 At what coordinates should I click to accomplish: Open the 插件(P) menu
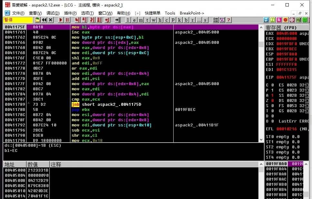point(70,13)
